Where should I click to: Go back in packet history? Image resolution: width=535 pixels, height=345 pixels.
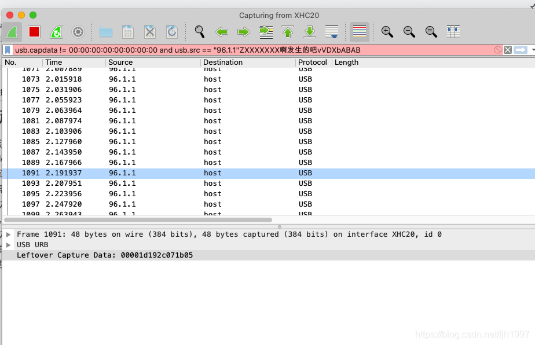(x=222, y=32)
